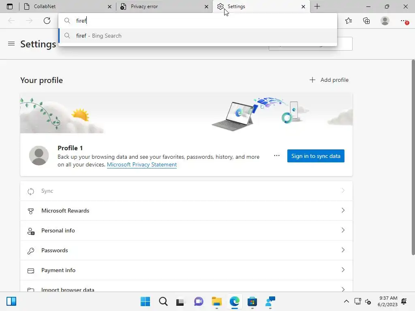Close the Settings tab
415x311 pixels.
[x=303, y=6]
